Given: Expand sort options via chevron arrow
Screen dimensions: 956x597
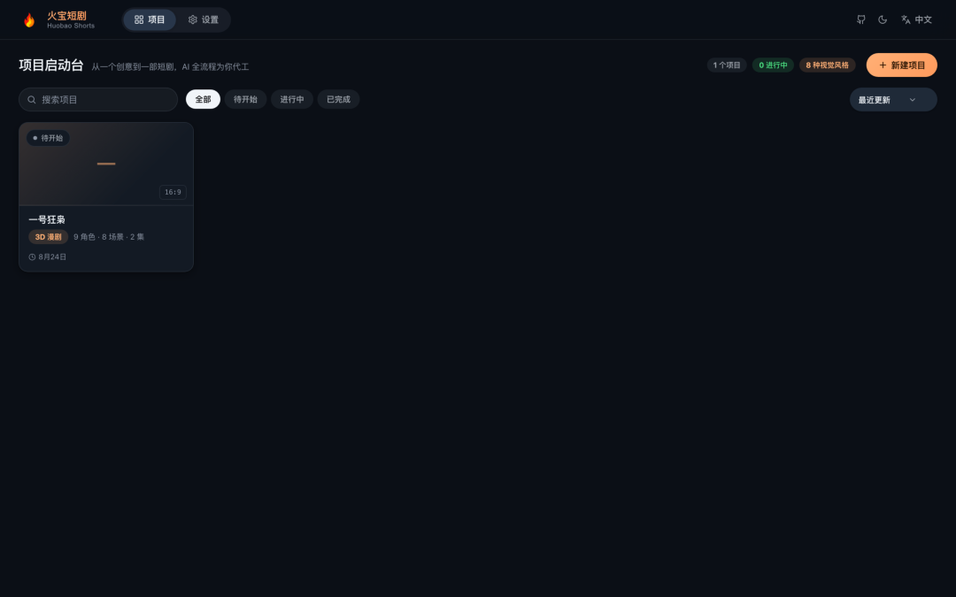Looking at the screenshot, I should 912,100.
